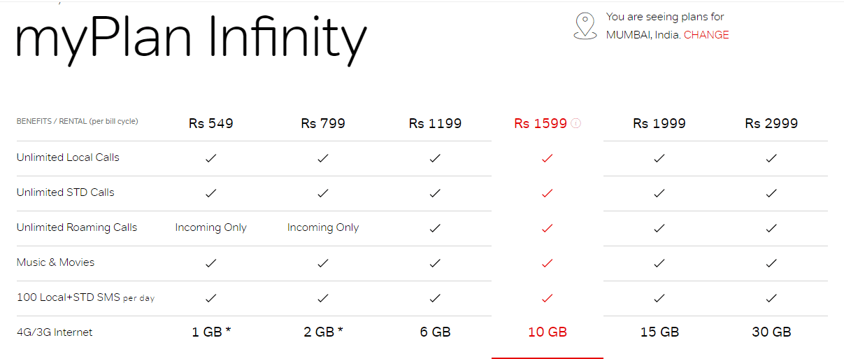Click CHANGE link to switch city

[x=706, y=35]
